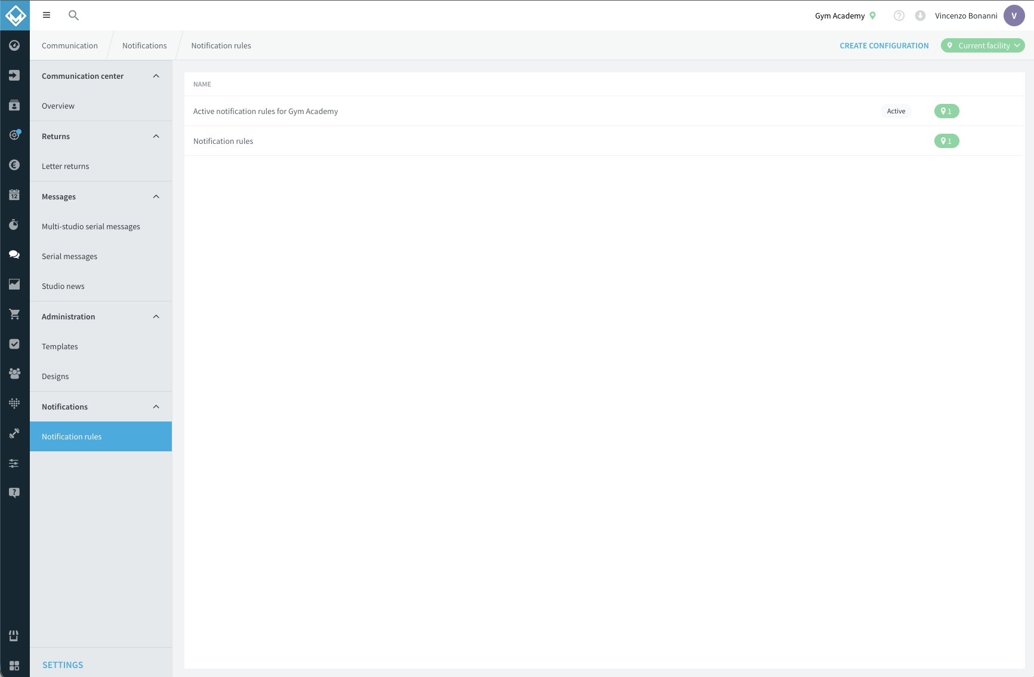Toggle the hamburger menu in top bar
The image size is (1034, 677).
point(47,16)
